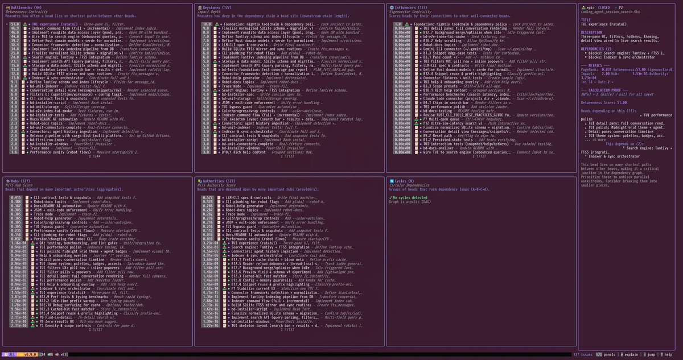The width and height of the screenshot is (683, 360).
Task: Click 'e explain' hint in footer
Action: pos(629,355)
